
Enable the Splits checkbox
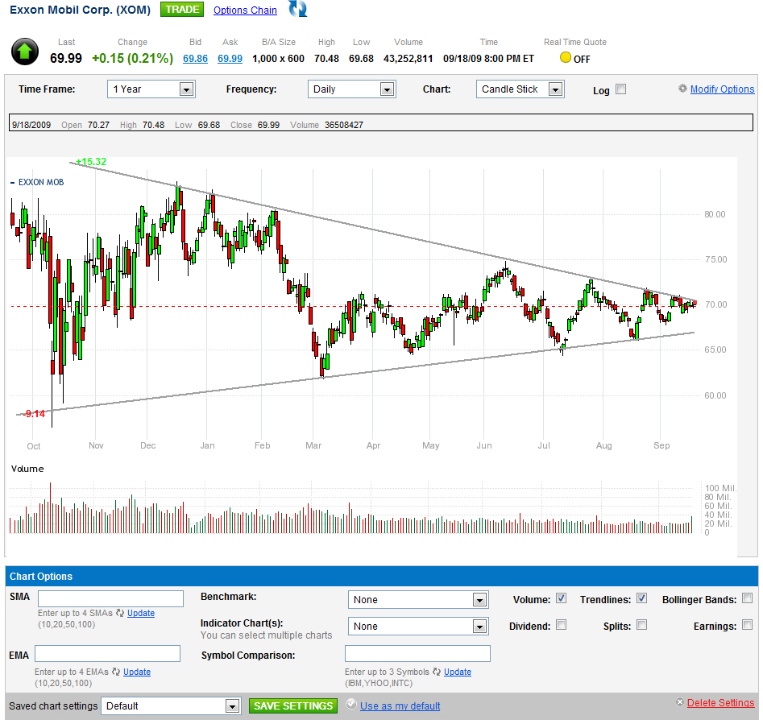point(642,625)
